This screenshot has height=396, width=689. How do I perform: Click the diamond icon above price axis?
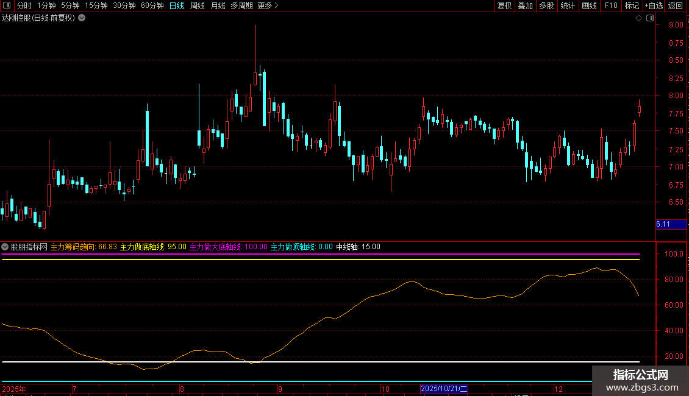[x=638, y=18]
